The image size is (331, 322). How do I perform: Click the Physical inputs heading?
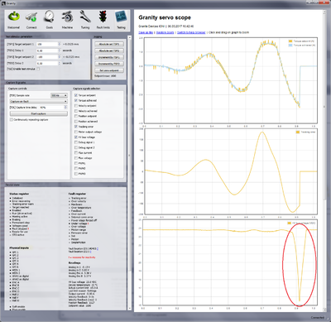[19, 248]
